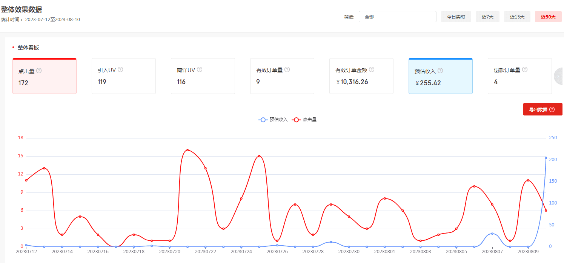Viewport: 564px width, 263px height.
Task: Click help icon beside 有效订单金额
Action: pos(372,69)
